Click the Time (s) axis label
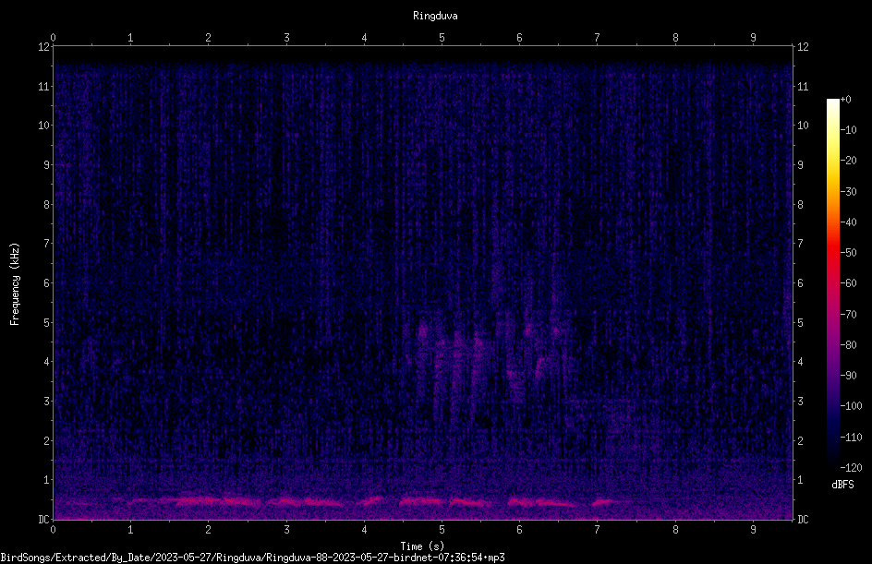This screenshot has height=564, width=872. point(422,546)
